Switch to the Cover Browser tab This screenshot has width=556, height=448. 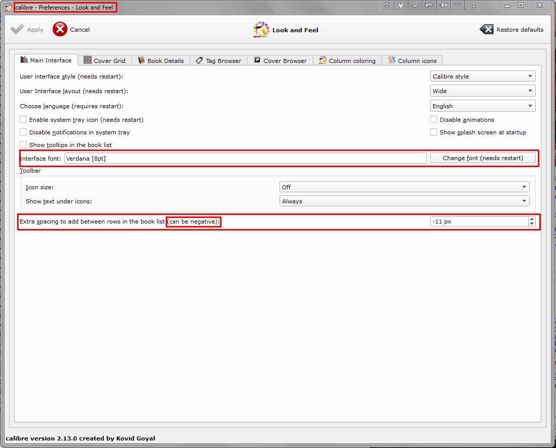(x=280, y=60)
